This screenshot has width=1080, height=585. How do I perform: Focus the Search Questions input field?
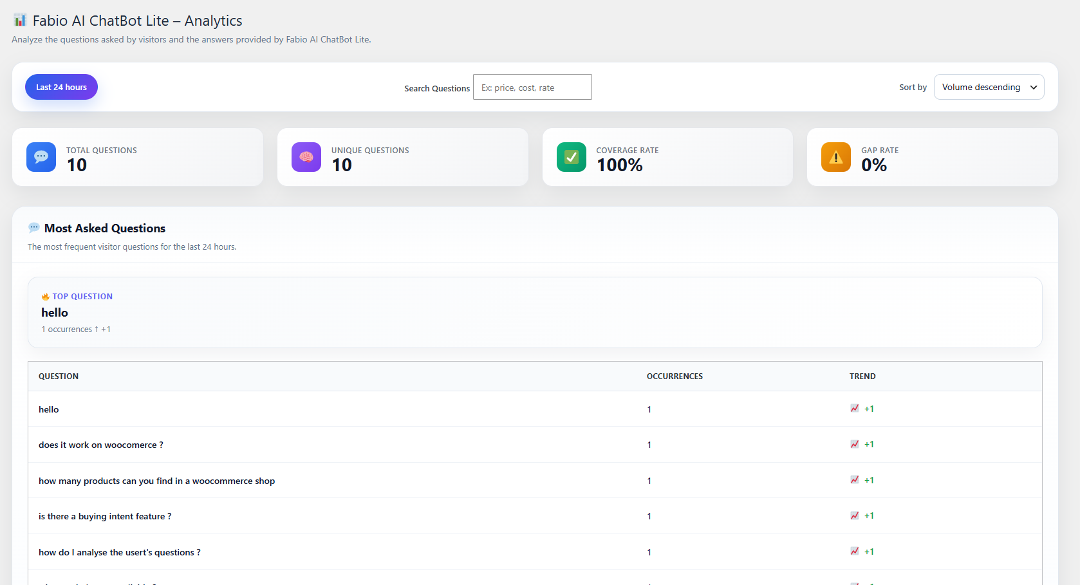point(532,87)
